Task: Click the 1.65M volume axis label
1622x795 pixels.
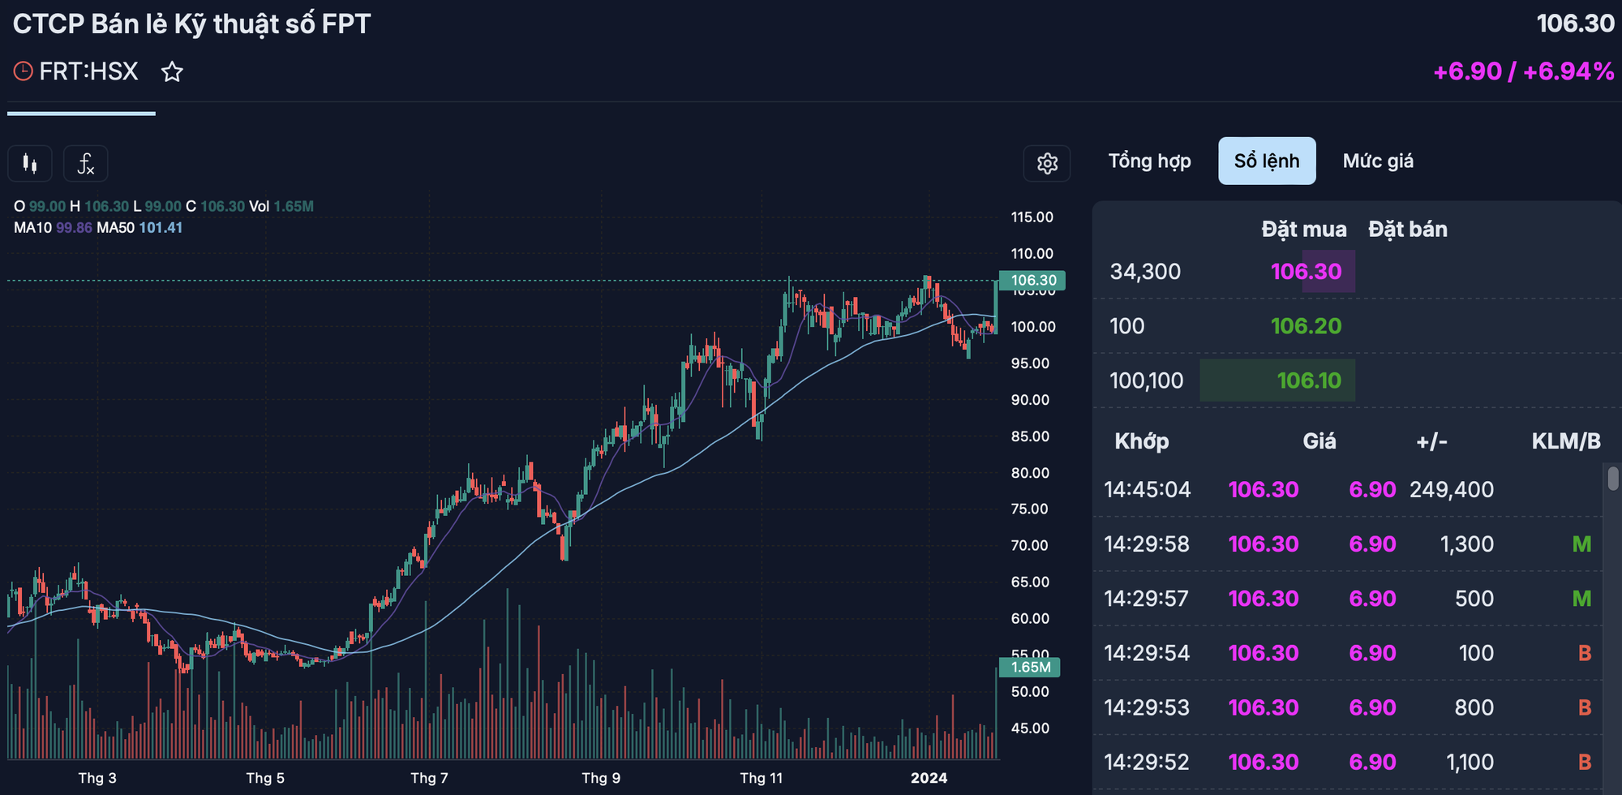Action: [x=1030, y=667]
